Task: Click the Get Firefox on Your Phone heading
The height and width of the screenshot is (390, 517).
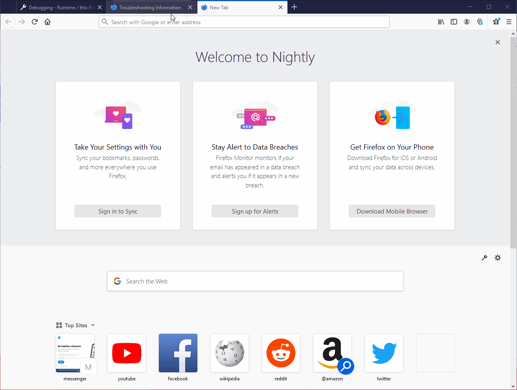Action: coord(392,147)
